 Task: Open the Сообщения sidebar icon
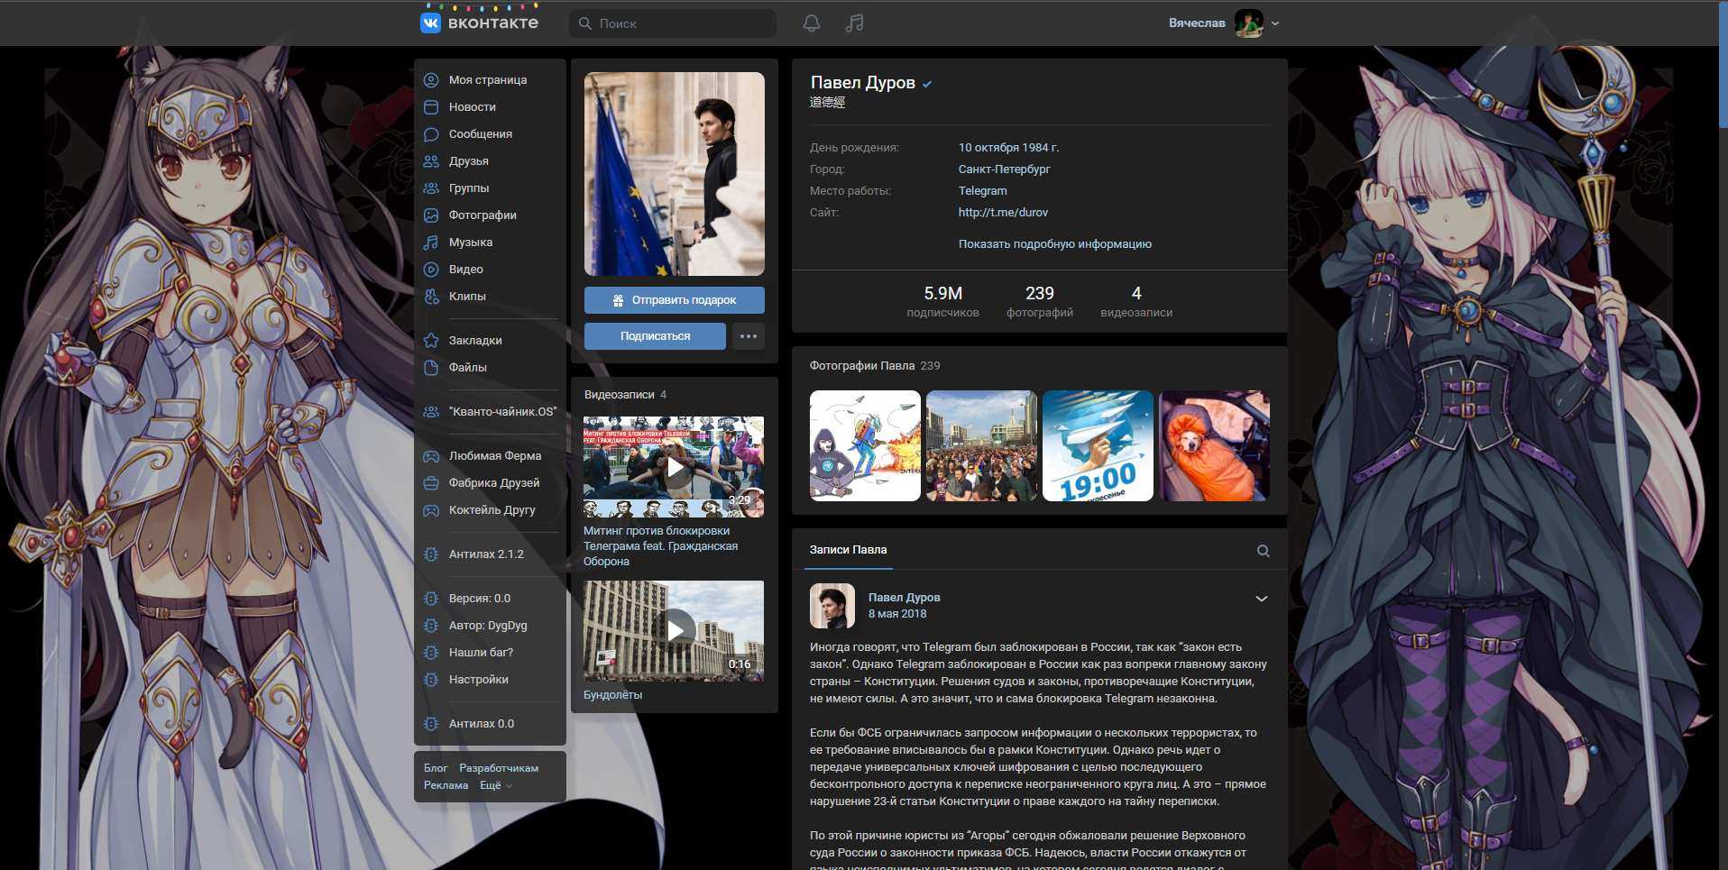[x=431, y=134]
